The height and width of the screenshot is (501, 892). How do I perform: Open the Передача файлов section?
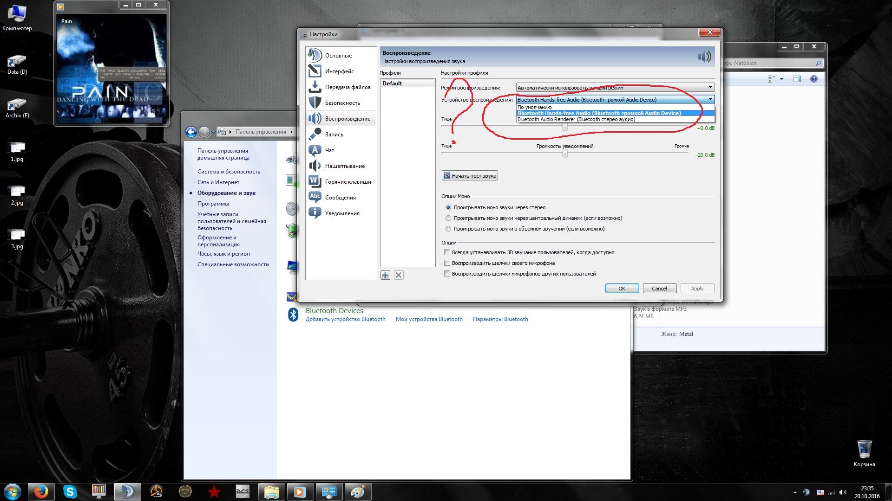(341, 87)
